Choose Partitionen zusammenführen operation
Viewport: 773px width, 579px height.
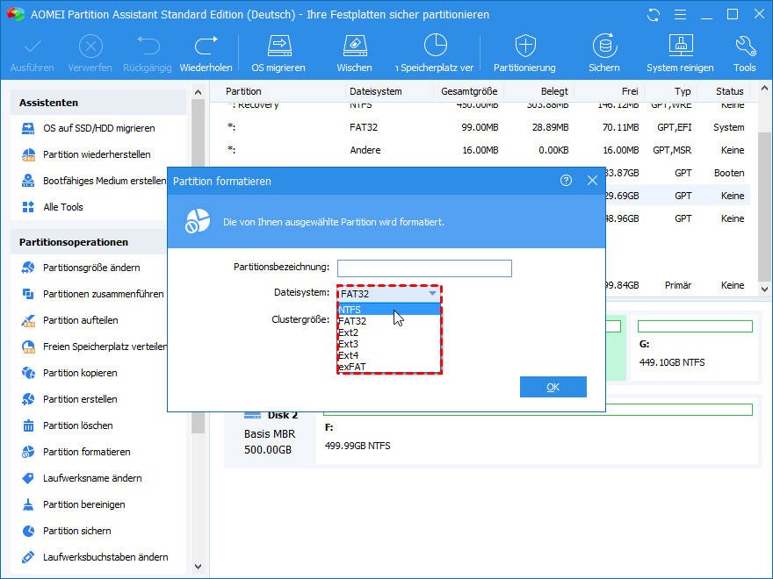tap(93, 294)
